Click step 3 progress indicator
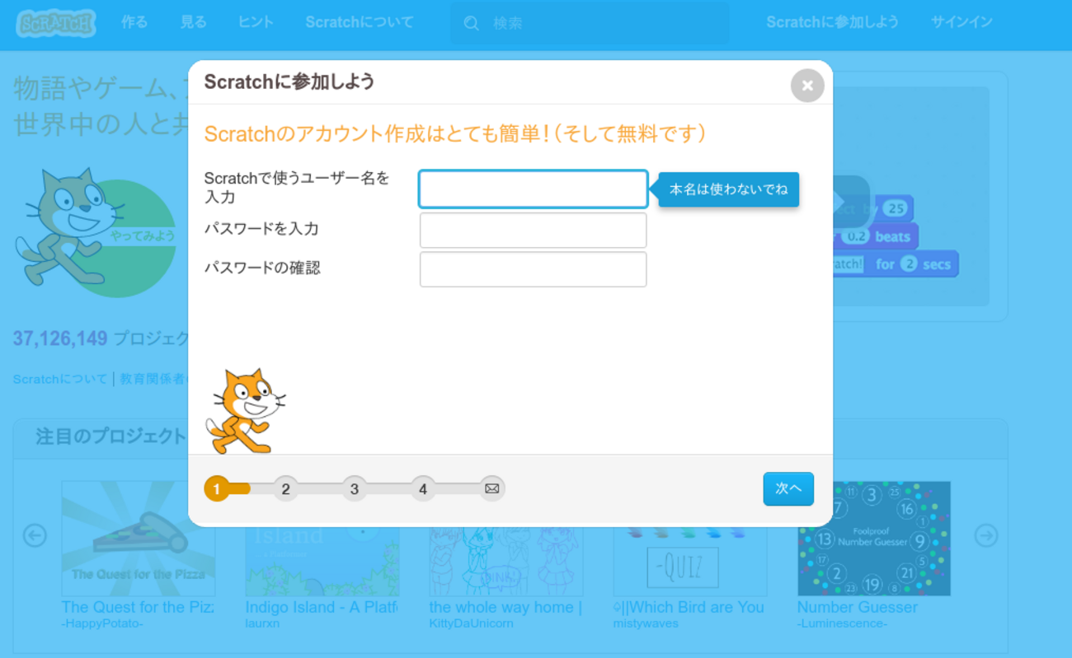The image size is (1072, 658). pyautogui.click(x=354, y=489)
